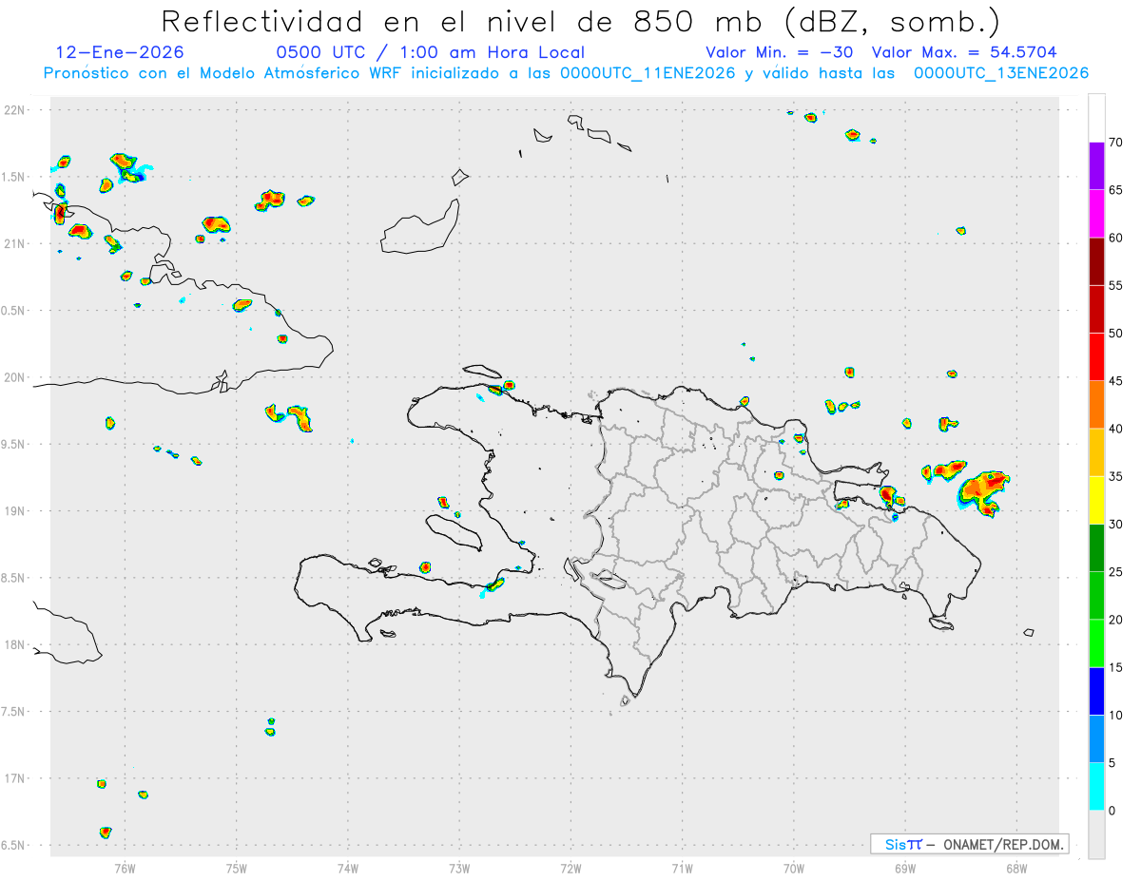Select the '69W' longitude label
The width and height of the screenshot is (1141, 881).
(905, 867)
